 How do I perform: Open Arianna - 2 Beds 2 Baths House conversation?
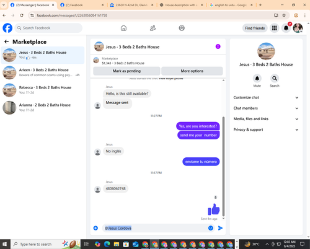[43, 108]
